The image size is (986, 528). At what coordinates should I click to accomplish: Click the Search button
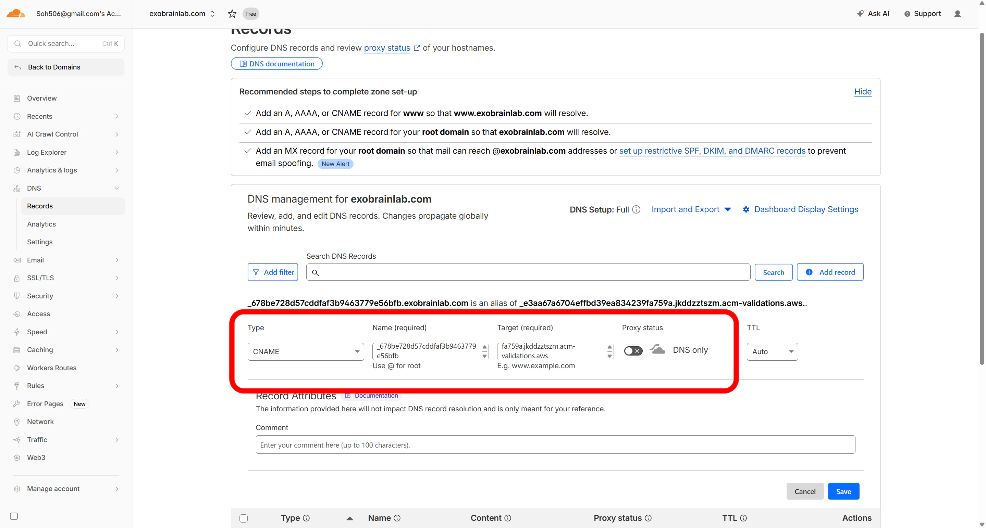tap(773, 272)
